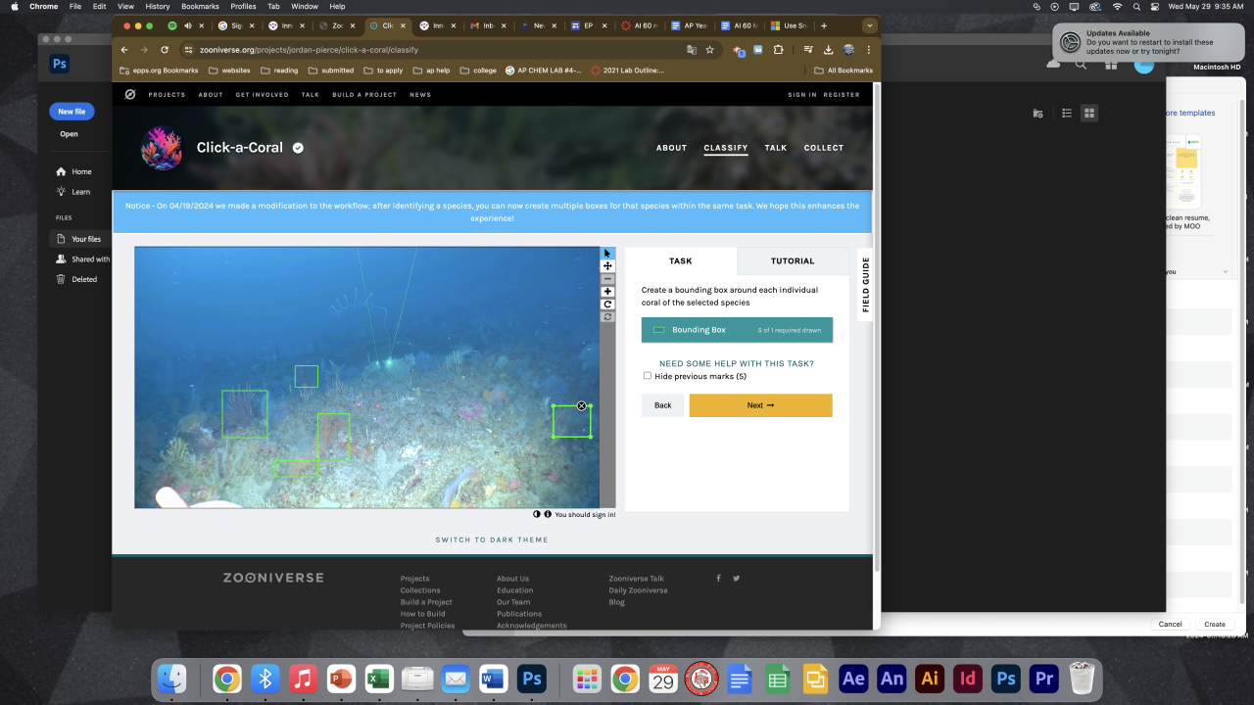Open tab search dropdown in Chrome
The image size is (1254, 705).
tap(869, 25)
